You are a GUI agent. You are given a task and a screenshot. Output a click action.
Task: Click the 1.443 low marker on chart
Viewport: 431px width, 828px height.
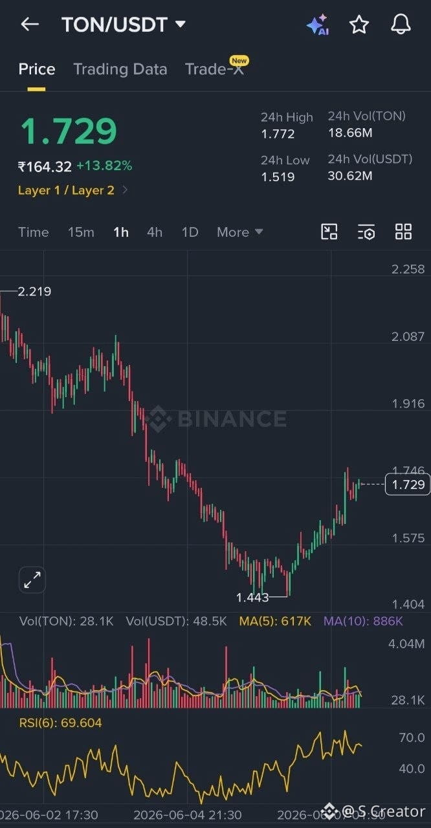(x=252, y=597)
